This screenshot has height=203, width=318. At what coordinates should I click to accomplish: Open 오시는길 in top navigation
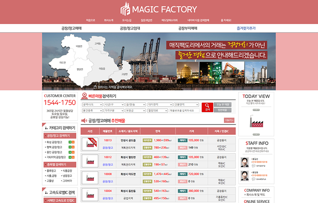(126, 20)
